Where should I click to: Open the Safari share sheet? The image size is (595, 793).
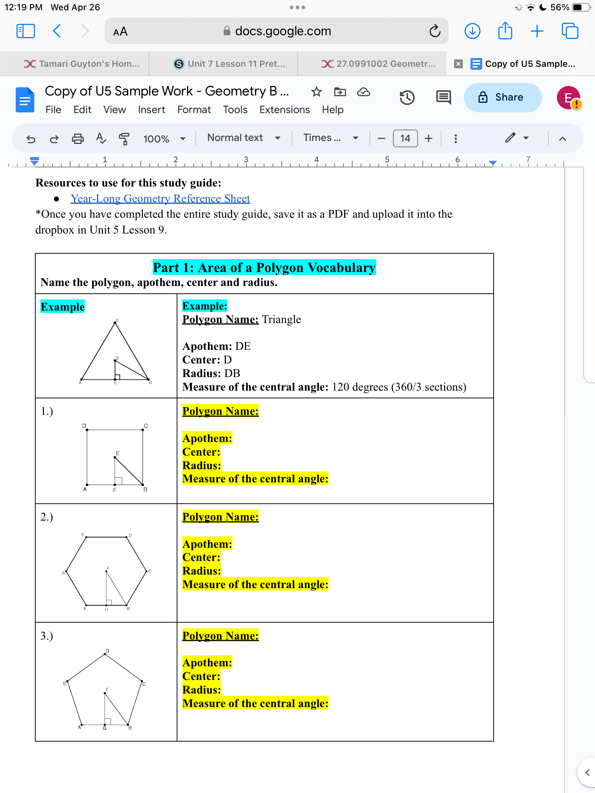[505, 31]
